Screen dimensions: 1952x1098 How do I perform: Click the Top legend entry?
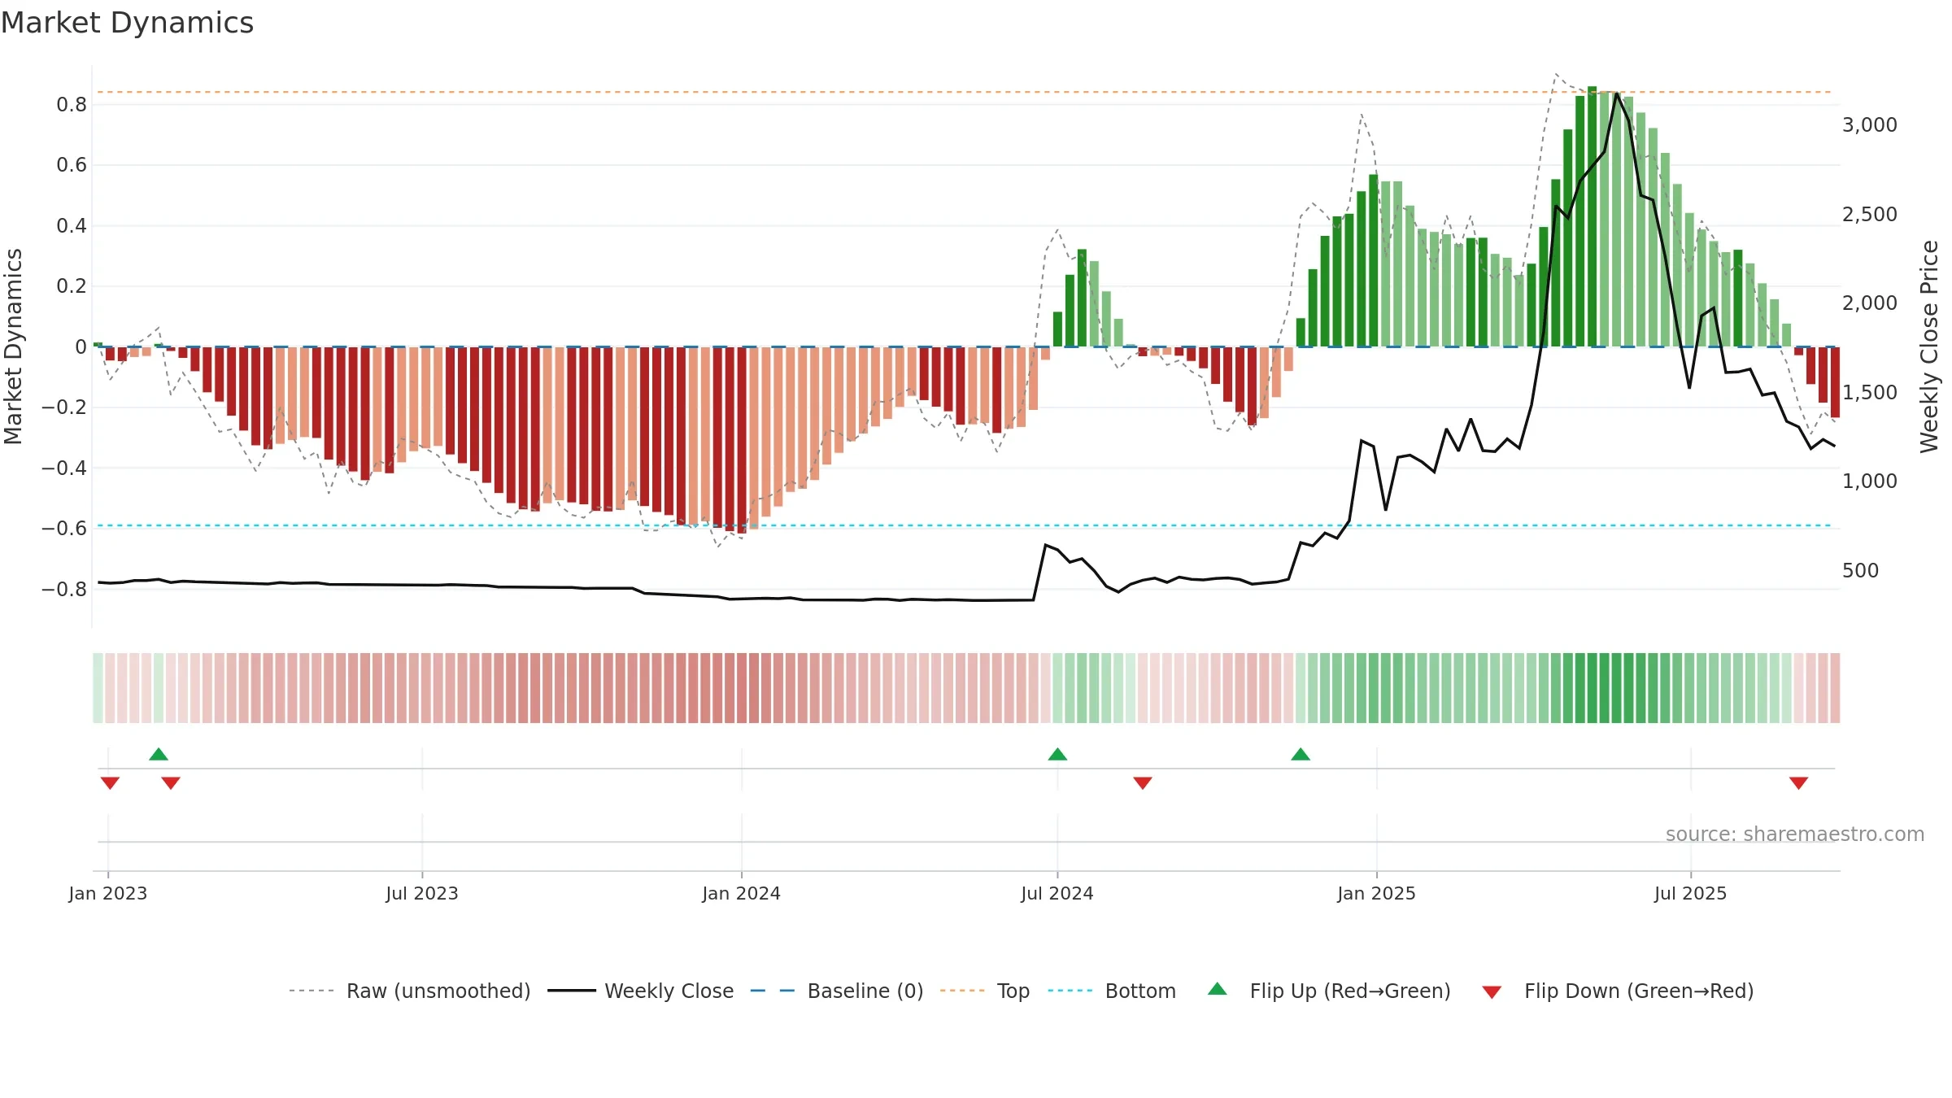point(985,991)
